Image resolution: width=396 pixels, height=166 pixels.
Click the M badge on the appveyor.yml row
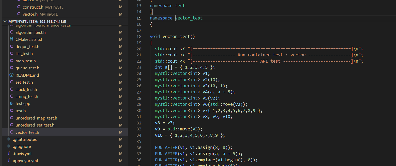(x=121, y=161)
